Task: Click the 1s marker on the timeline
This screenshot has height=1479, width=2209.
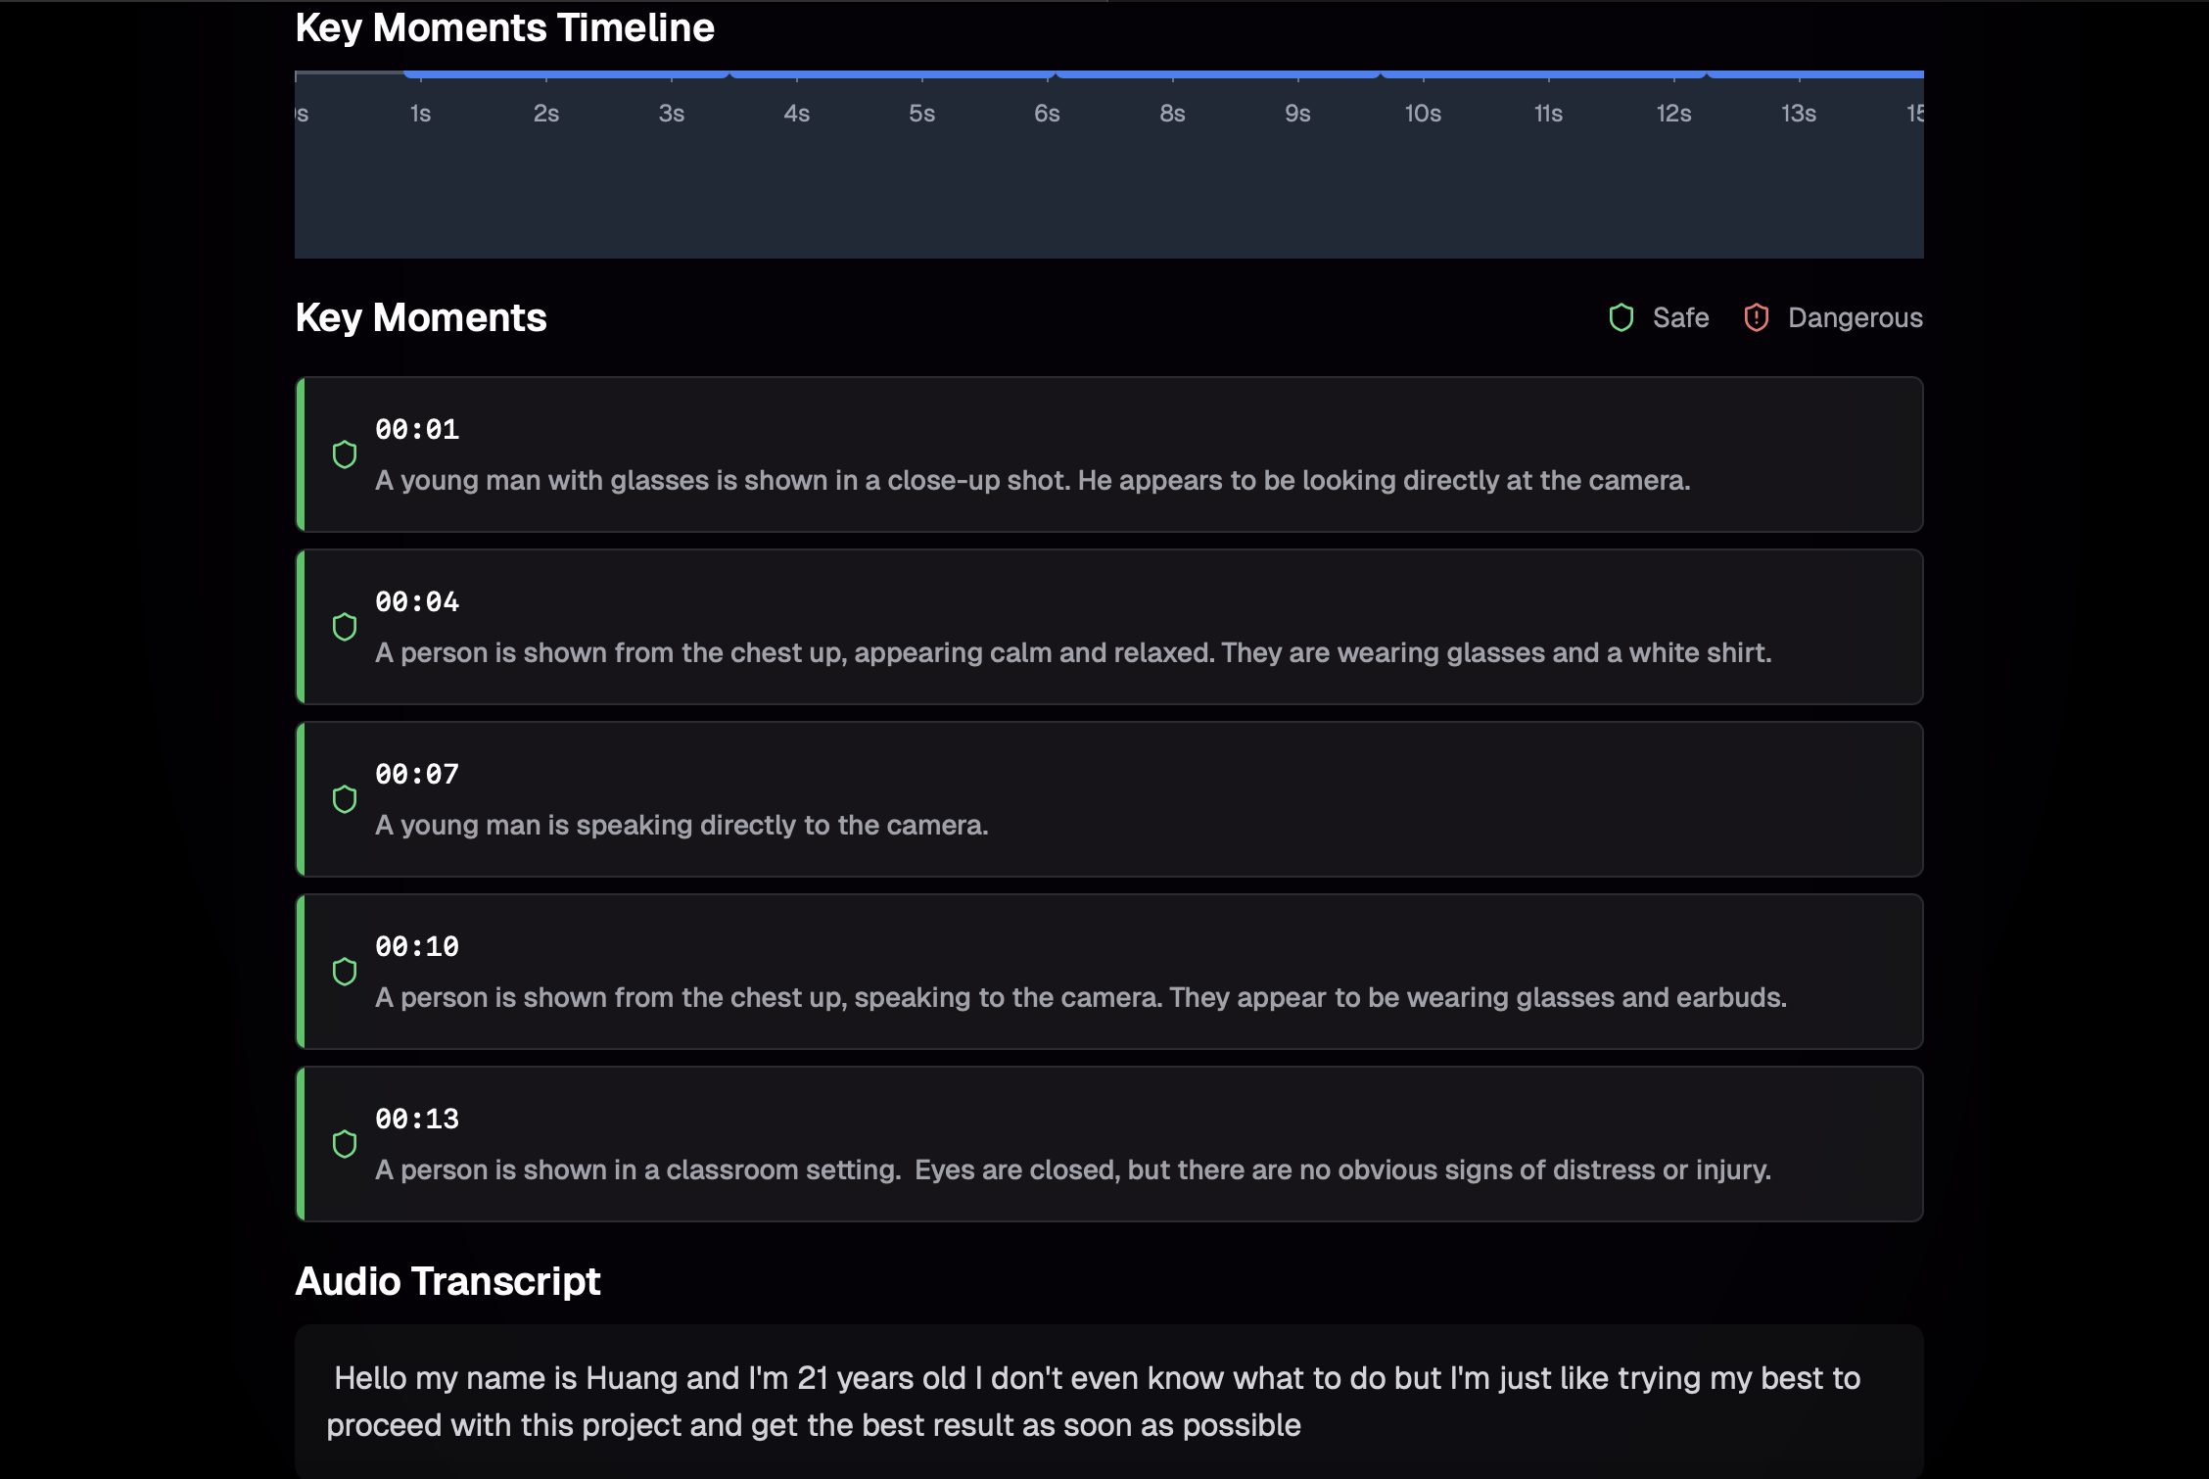Action: click(419, 113)
